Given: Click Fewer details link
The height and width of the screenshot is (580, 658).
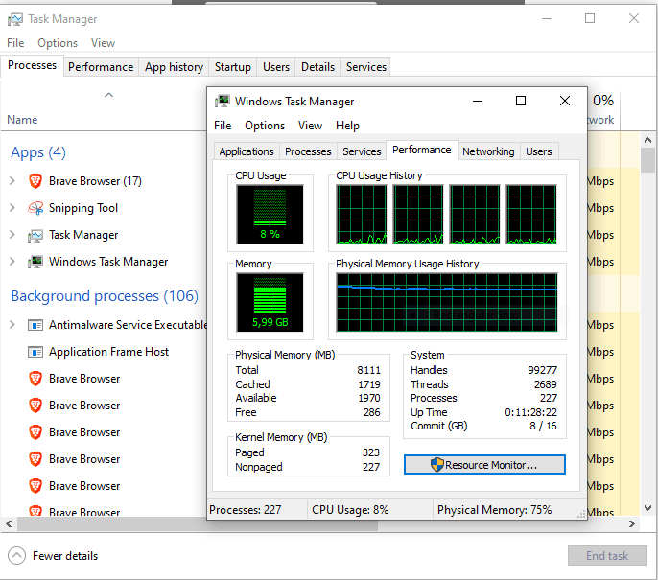Looking at the screenshot, I should pyautogui.click(x=65, y=556).
